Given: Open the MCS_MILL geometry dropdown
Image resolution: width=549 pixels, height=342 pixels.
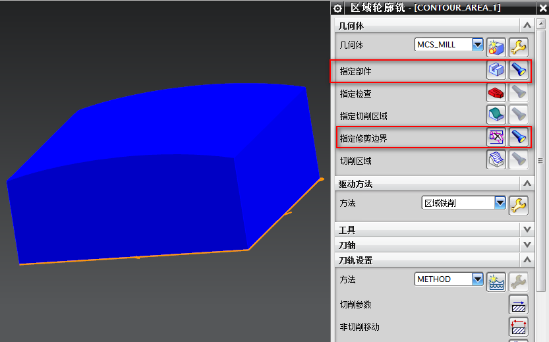Looking at the screenshot, I should 478,45.
